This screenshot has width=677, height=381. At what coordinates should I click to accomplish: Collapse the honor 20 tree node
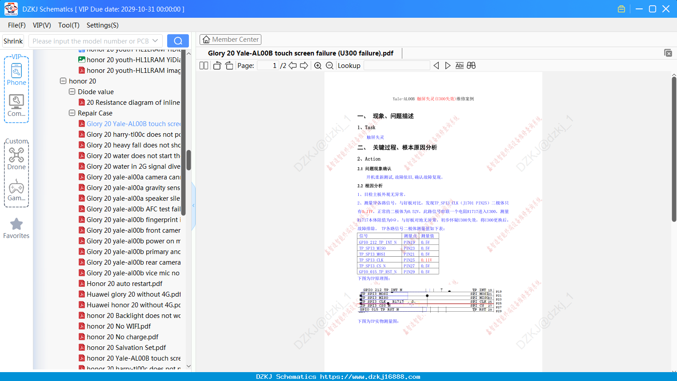[x=63, y=81]
